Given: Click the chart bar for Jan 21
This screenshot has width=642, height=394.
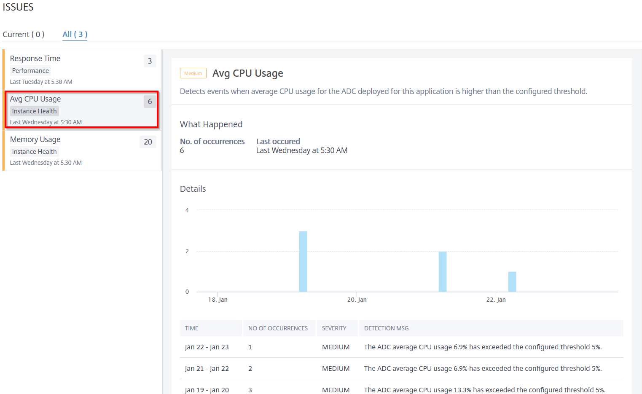Looking at the screenshot, I should pyautogui.click(x=443, y=271).
